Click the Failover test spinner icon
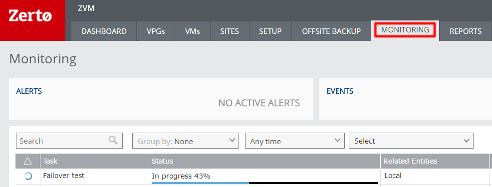The height and width of the screenshot is (187, 492). click(28, 177)
